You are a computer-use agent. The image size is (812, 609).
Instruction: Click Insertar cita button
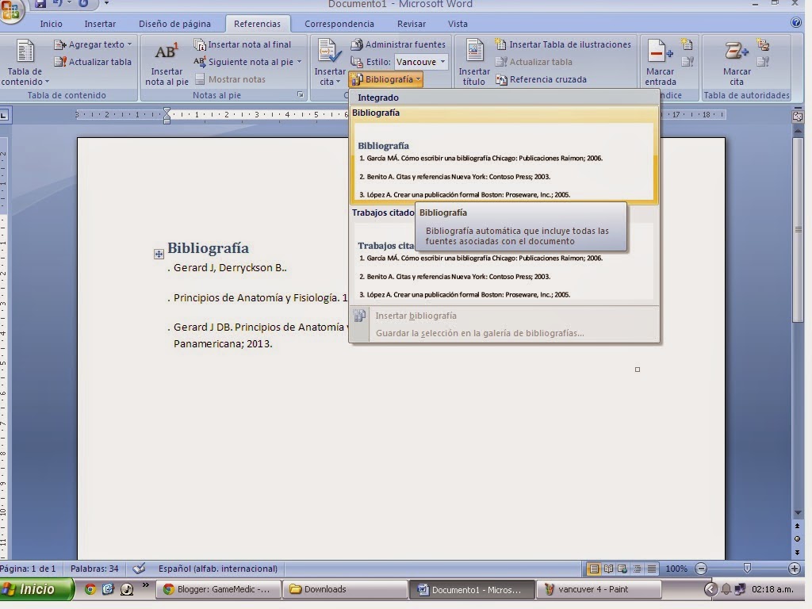pyautogui.click(x=329, y=63)
